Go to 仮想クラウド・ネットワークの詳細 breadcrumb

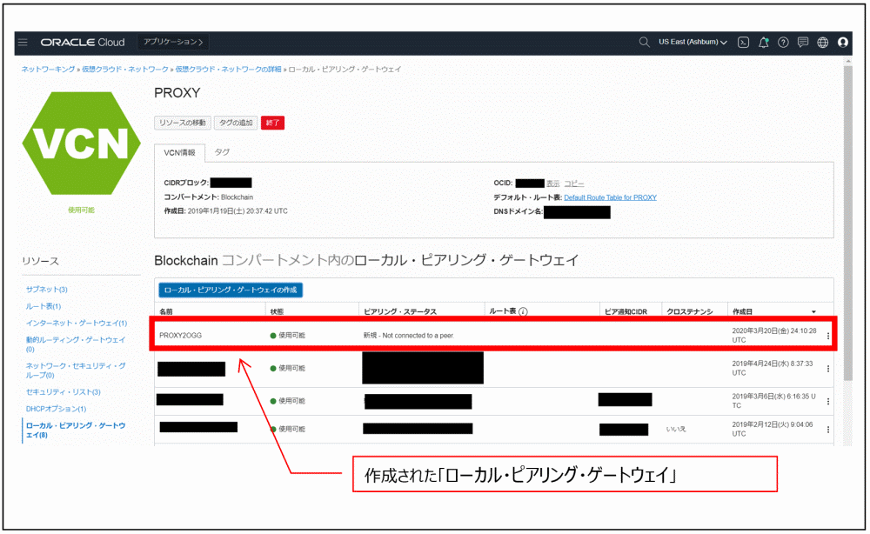click(228, 70)
